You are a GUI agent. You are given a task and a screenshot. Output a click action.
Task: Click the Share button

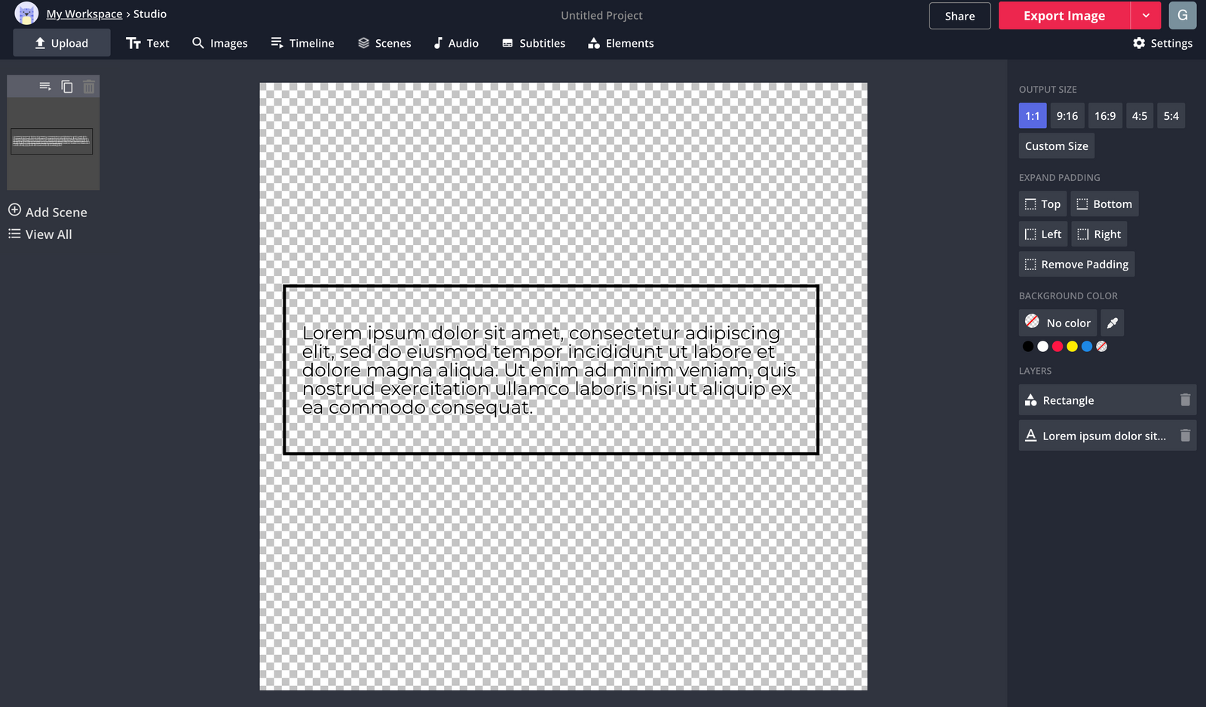[x=959, y=15]
